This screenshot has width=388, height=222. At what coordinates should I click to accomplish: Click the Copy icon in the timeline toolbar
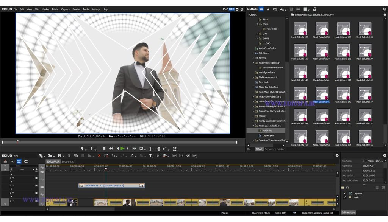pos(76,155)
